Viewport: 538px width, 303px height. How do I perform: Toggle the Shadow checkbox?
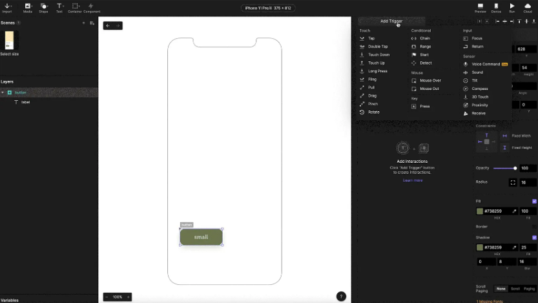click(534, 238)
